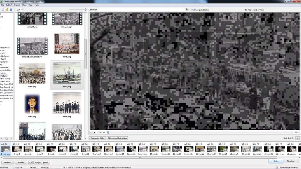Select mm5.png thumbnail in file browser

tap(67, 44)
